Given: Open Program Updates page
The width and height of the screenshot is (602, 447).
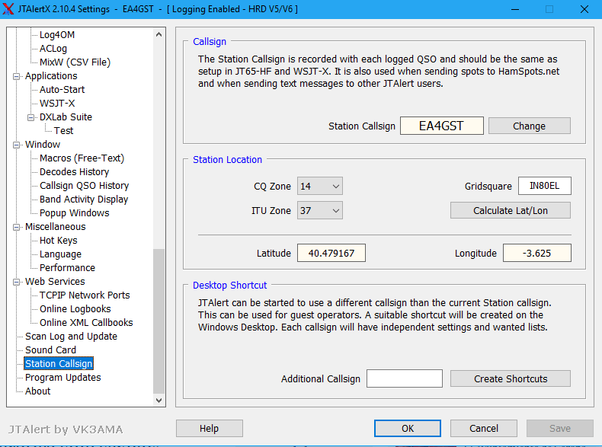Looking at the screenshot, I should click(63, 378).
